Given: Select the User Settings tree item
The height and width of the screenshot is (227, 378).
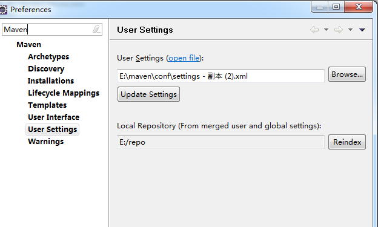Looking at the screenshot, I should [52, 130].
